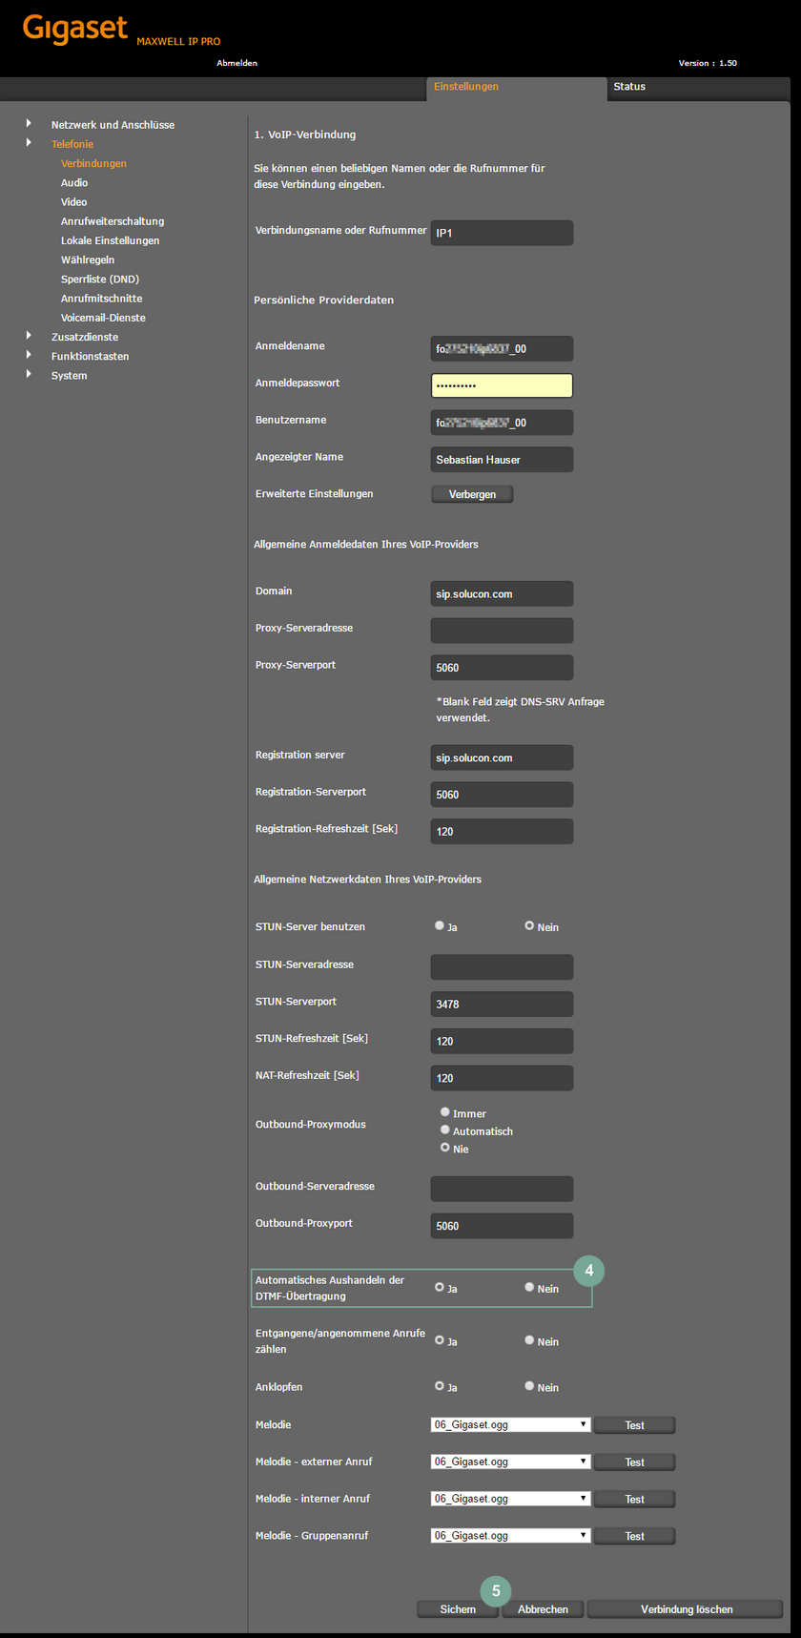Image resolution: width=801 pixels, height=1638 pixels.
Task: Open Melodie - externer Anruf dropdown
Action: [x=510, y=1462]
